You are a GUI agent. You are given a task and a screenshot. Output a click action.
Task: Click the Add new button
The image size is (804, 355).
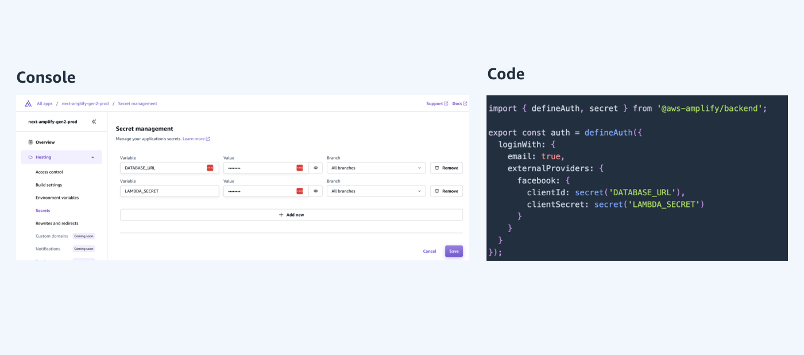291,215
